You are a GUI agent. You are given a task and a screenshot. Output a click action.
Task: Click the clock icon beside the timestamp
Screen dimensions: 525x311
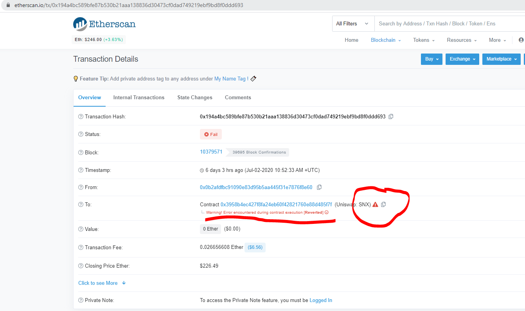click(x=202, y=170)
